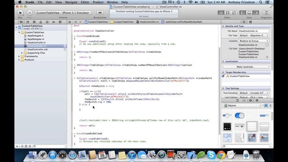This screenshot has height=162, width=288.
Task: Show the Project navigator
Action: coord(21,22)
